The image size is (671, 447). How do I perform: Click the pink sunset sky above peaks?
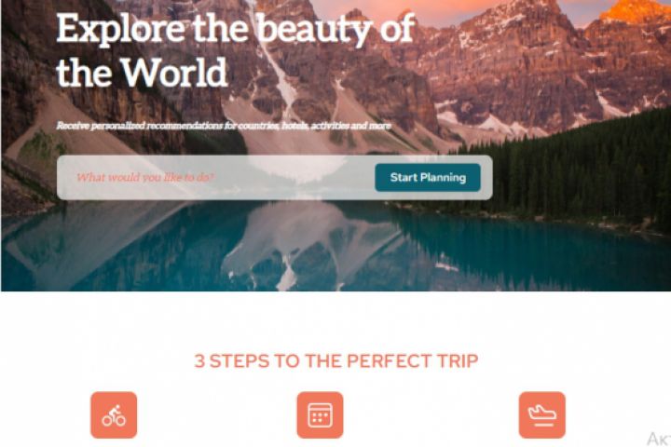[x=428, y=7]
